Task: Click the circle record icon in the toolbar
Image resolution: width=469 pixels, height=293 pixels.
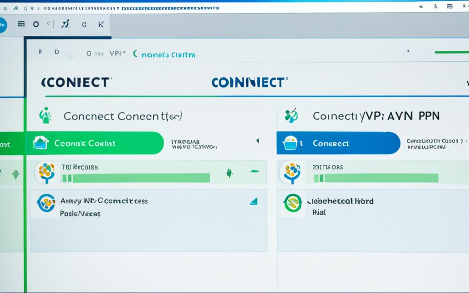Action: pos(36,25)
